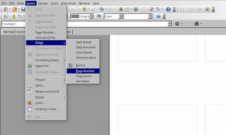Click the Display Grid toolbar icon
The image size is (226, 135).
pyautogui.click(x=144, y=9)
